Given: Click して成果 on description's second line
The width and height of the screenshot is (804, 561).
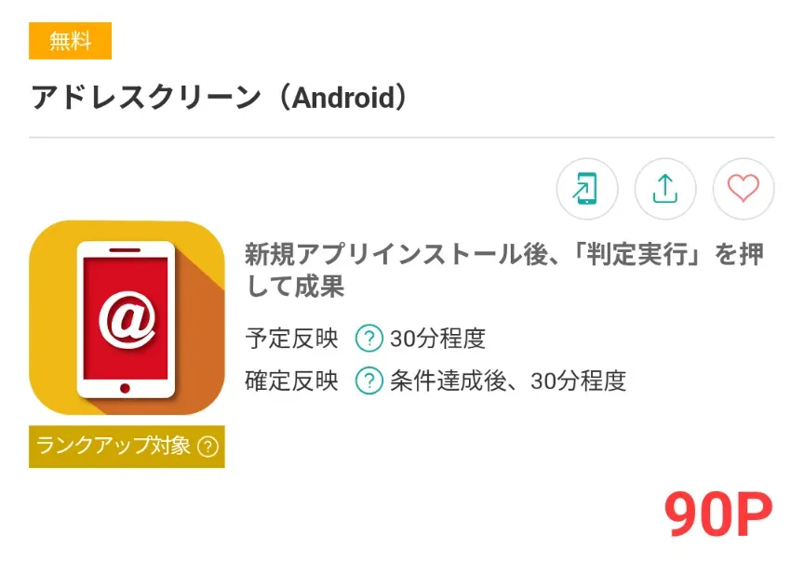Looking at the screenshot, I should (295, 287).
